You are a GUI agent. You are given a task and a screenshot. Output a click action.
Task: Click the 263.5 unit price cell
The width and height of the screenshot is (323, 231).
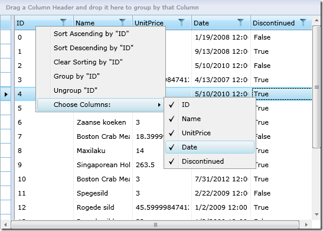148,165
